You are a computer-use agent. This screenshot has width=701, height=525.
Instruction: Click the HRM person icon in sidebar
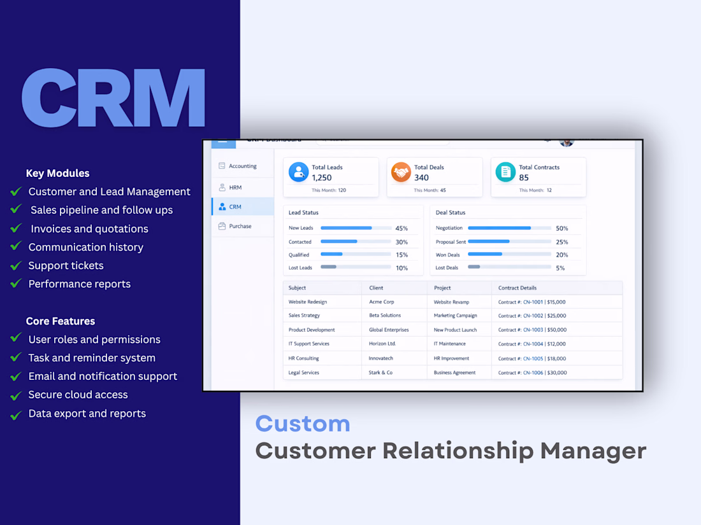pyautogui.click(x=222, y=188)
